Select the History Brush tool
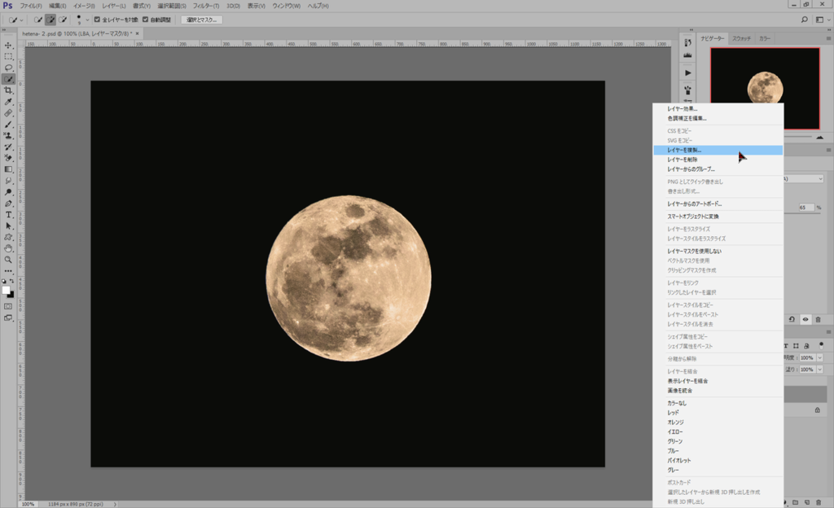Screen dimensions: 834x508 [x=8, y=147]
